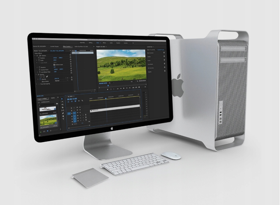Viewport: 280px width, 205px height.
Task: Select the Selection arrow tool
Action: tap(62, 99)
